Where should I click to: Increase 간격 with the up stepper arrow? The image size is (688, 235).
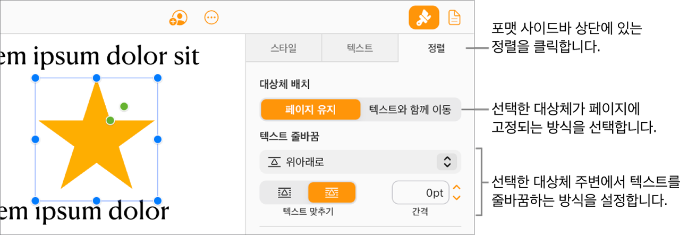pos(456,188)
